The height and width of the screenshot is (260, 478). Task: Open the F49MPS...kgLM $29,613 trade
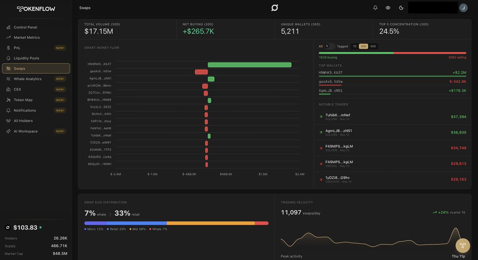pos(392,164)
